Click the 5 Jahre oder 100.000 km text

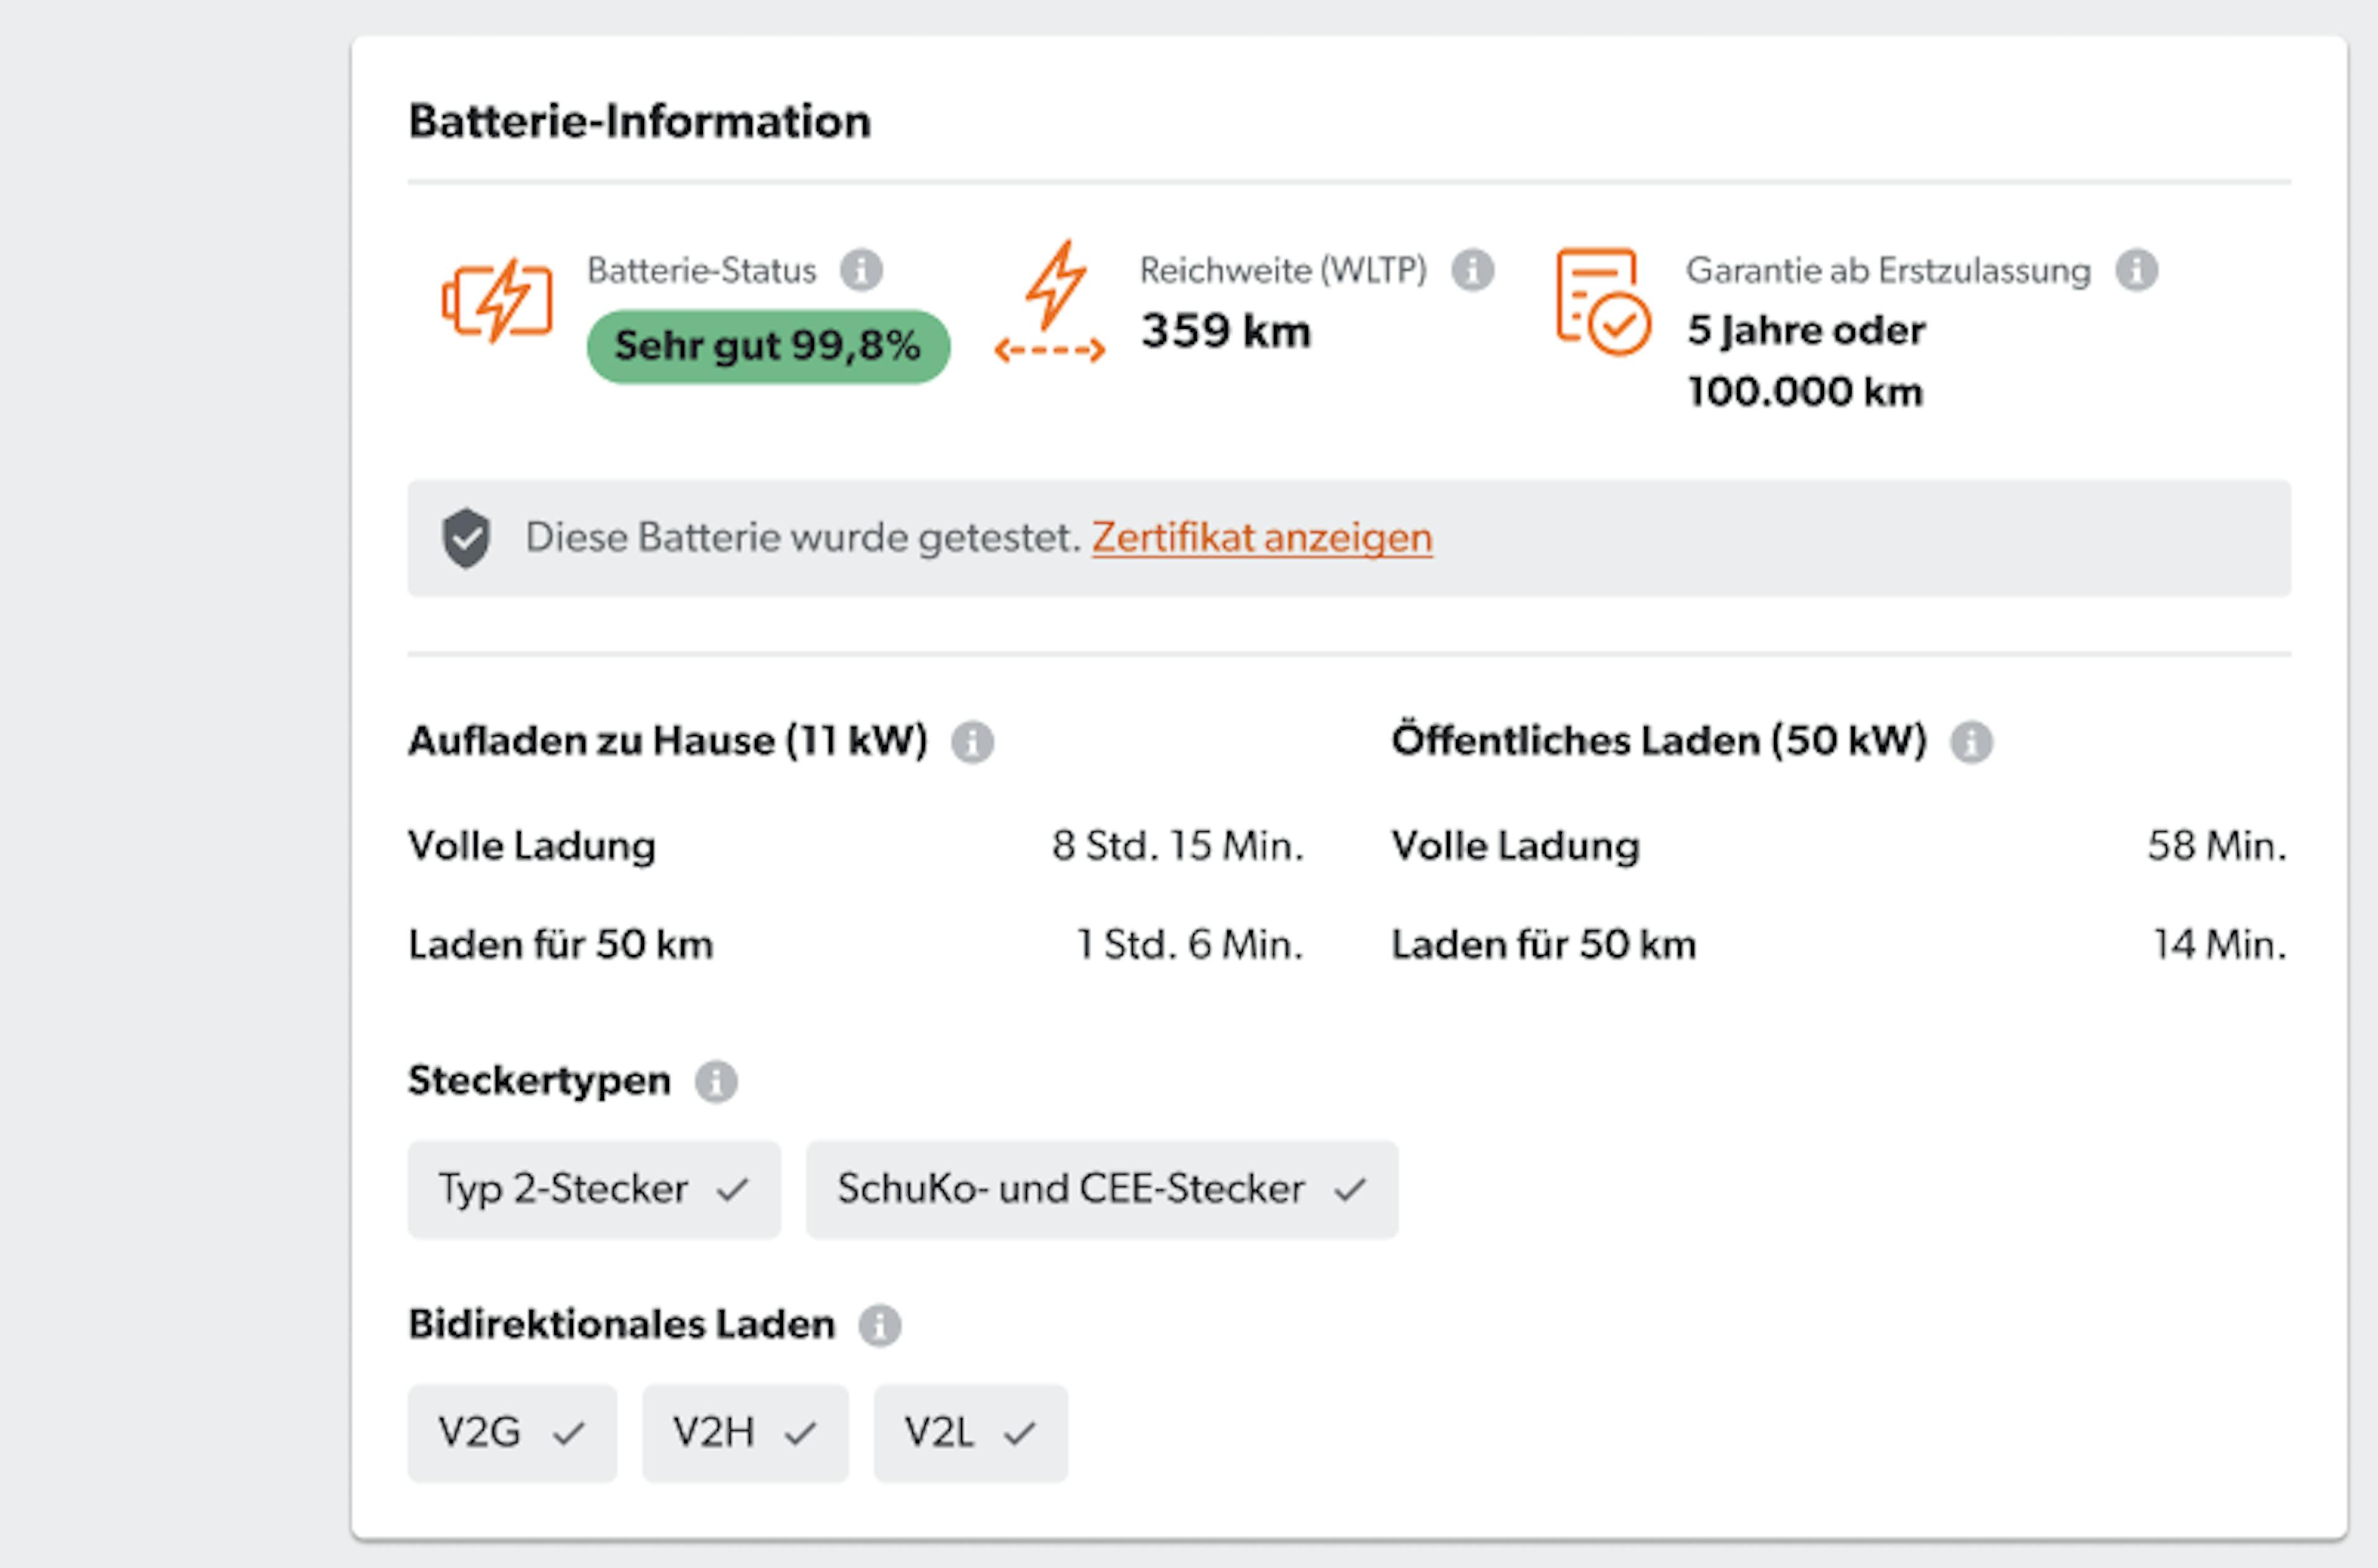(1807, 360)
